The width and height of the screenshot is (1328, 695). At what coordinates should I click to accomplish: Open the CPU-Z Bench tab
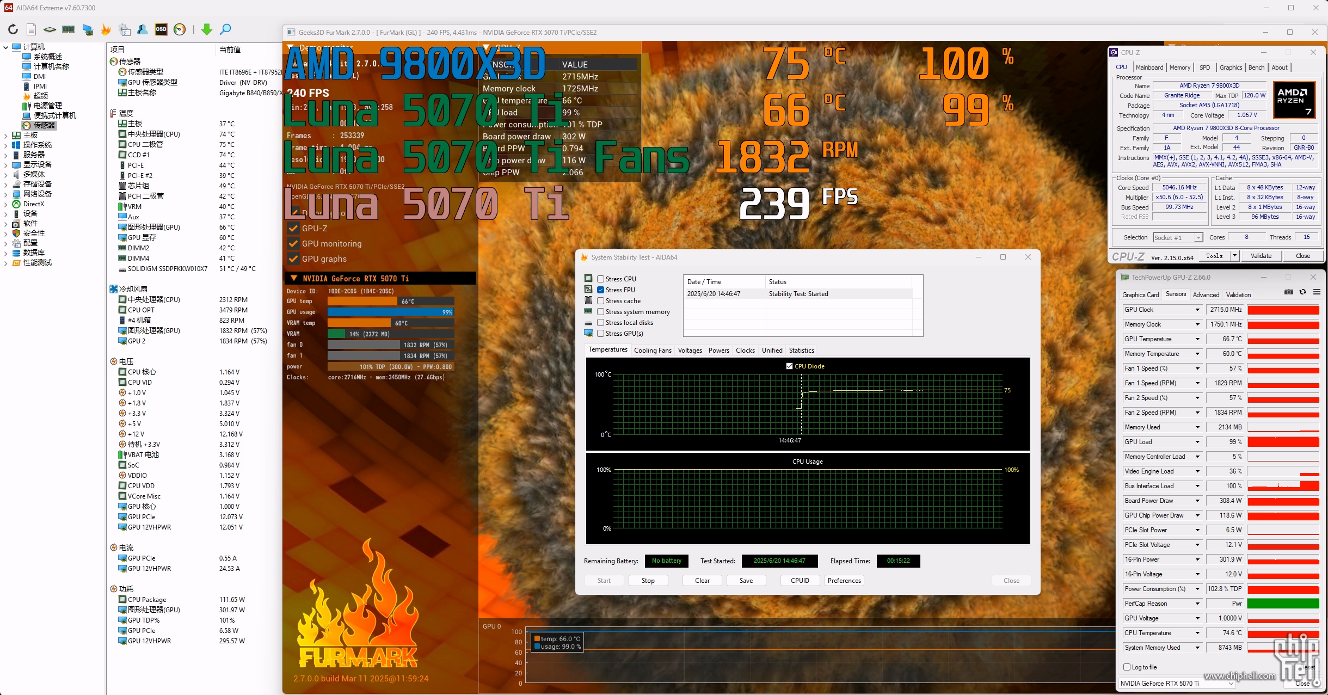tap(1257, 67)
